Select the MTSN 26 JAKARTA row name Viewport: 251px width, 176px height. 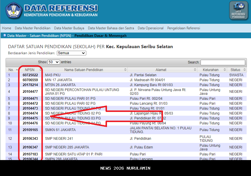click(60, 85)
